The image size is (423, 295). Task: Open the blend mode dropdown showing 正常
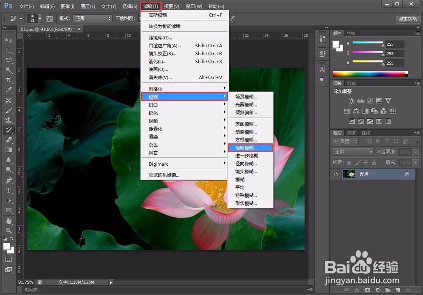pyautogui.click(x=352, y=151)
